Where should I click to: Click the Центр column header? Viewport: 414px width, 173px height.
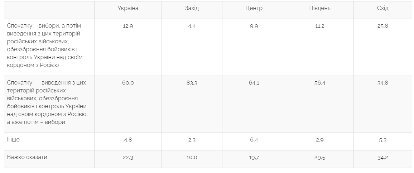(x=254, y=8)
